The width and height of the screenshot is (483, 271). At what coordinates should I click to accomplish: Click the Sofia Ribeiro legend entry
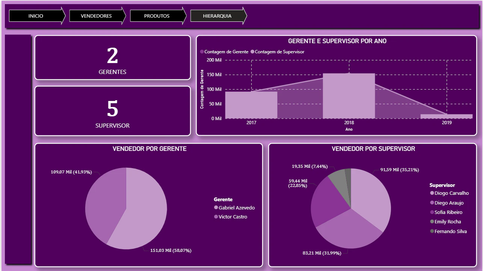(x=446, y=212)
